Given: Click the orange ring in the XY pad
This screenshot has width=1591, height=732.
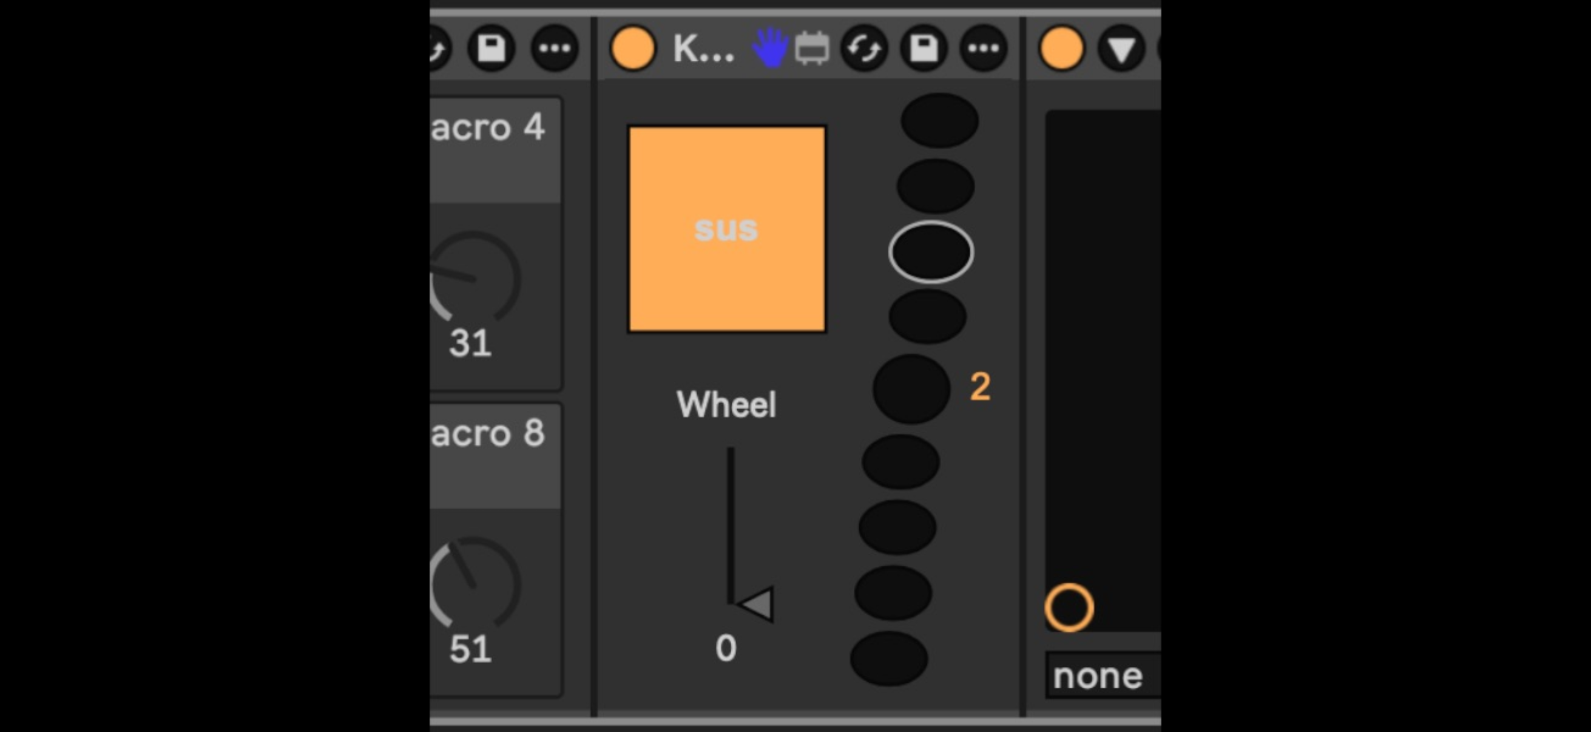Looking at the screenshot, I should (1069, 608).
